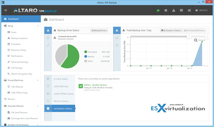Open Advanced Settings
214x127 pixels.
click(x=20, y=62)
